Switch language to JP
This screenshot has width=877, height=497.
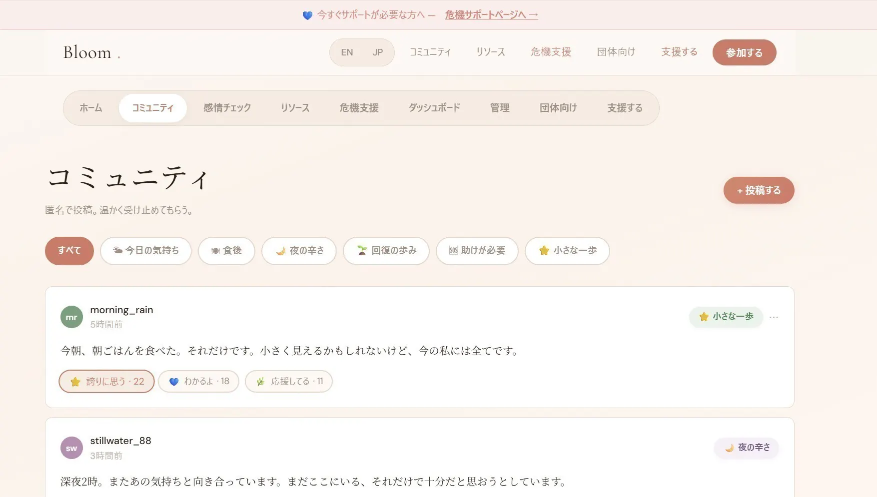pyautogui.click(x=377, y=52)
